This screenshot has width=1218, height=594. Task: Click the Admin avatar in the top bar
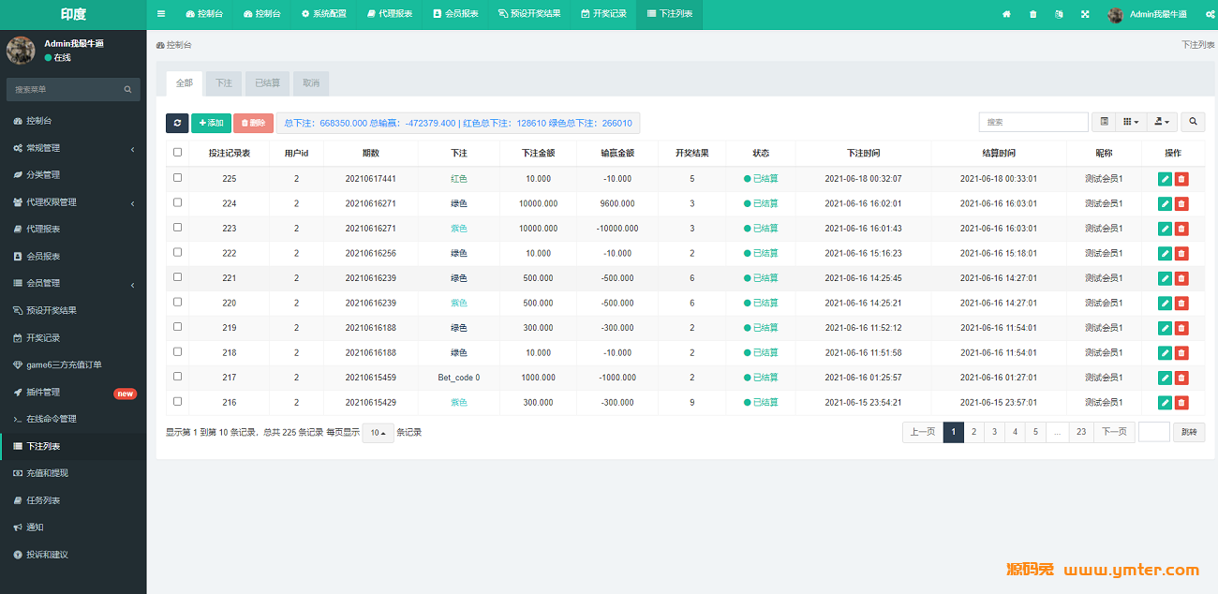(x=1115, y=14)
